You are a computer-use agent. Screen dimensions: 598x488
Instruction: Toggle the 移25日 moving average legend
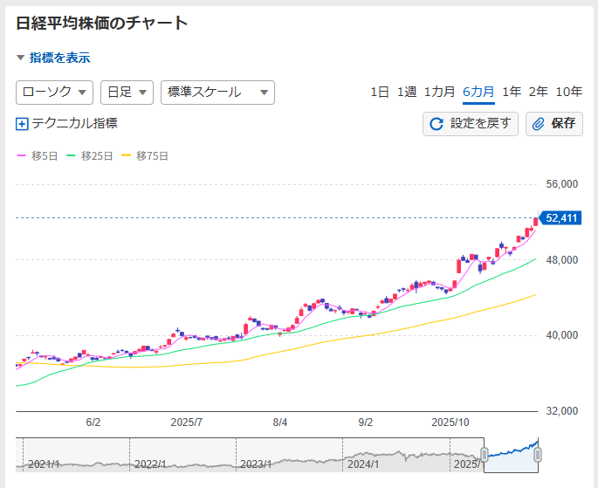click(x=93, y=156)
